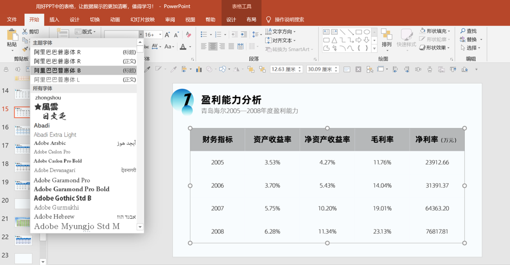Open the Layout (版式) dropdown

click(x=86, y=32)
